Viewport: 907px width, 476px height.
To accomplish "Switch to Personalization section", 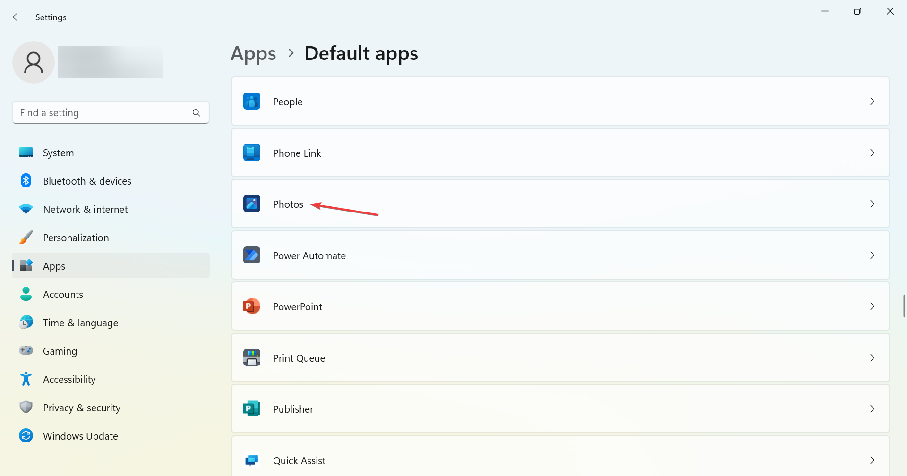I will (x=111, y=238).
